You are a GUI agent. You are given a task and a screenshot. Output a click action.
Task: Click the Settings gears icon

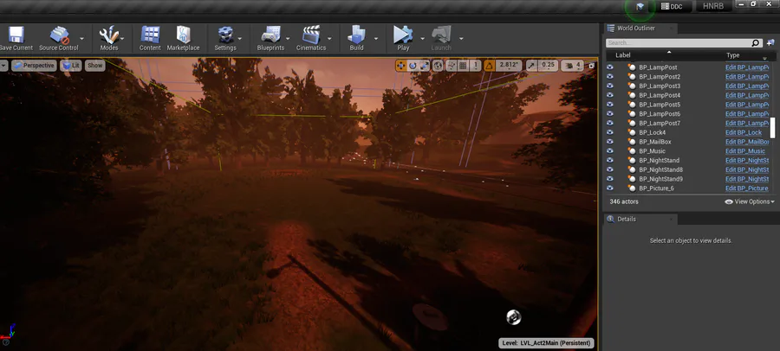tap(225, 35)
